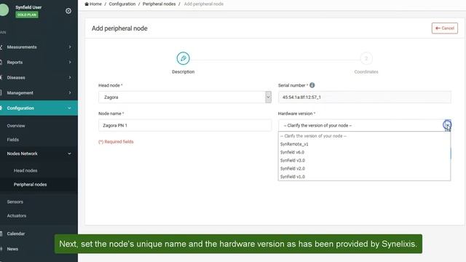Viewport: 466px width, 262px height.
Task: Open News in sidebar
Action: click(x=12, y=249)
